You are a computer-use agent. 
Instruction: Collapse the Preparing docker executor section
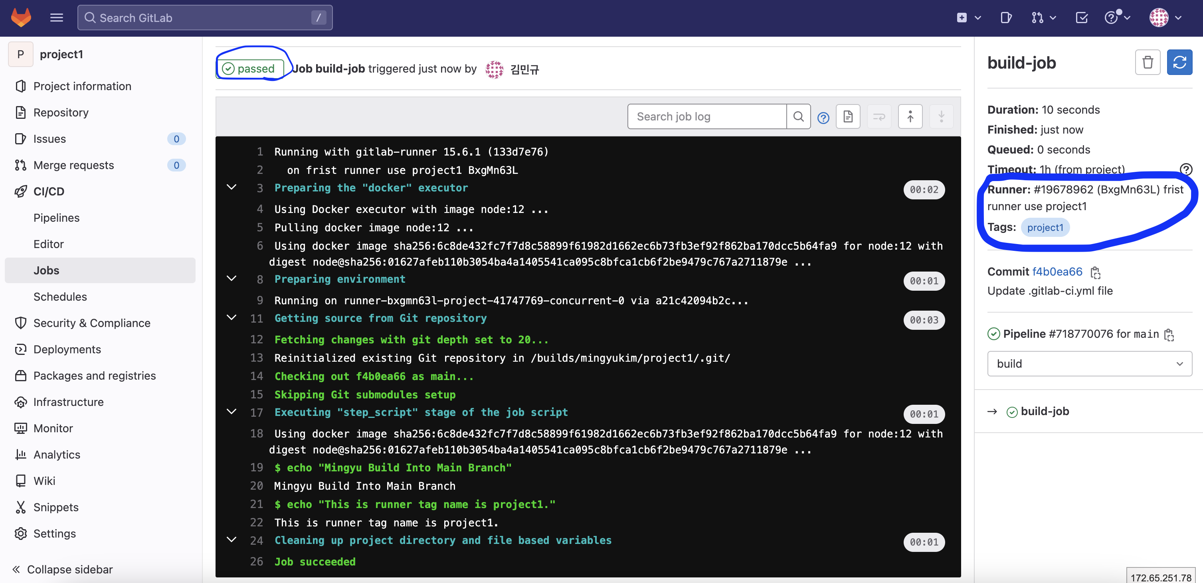[231, 187]
